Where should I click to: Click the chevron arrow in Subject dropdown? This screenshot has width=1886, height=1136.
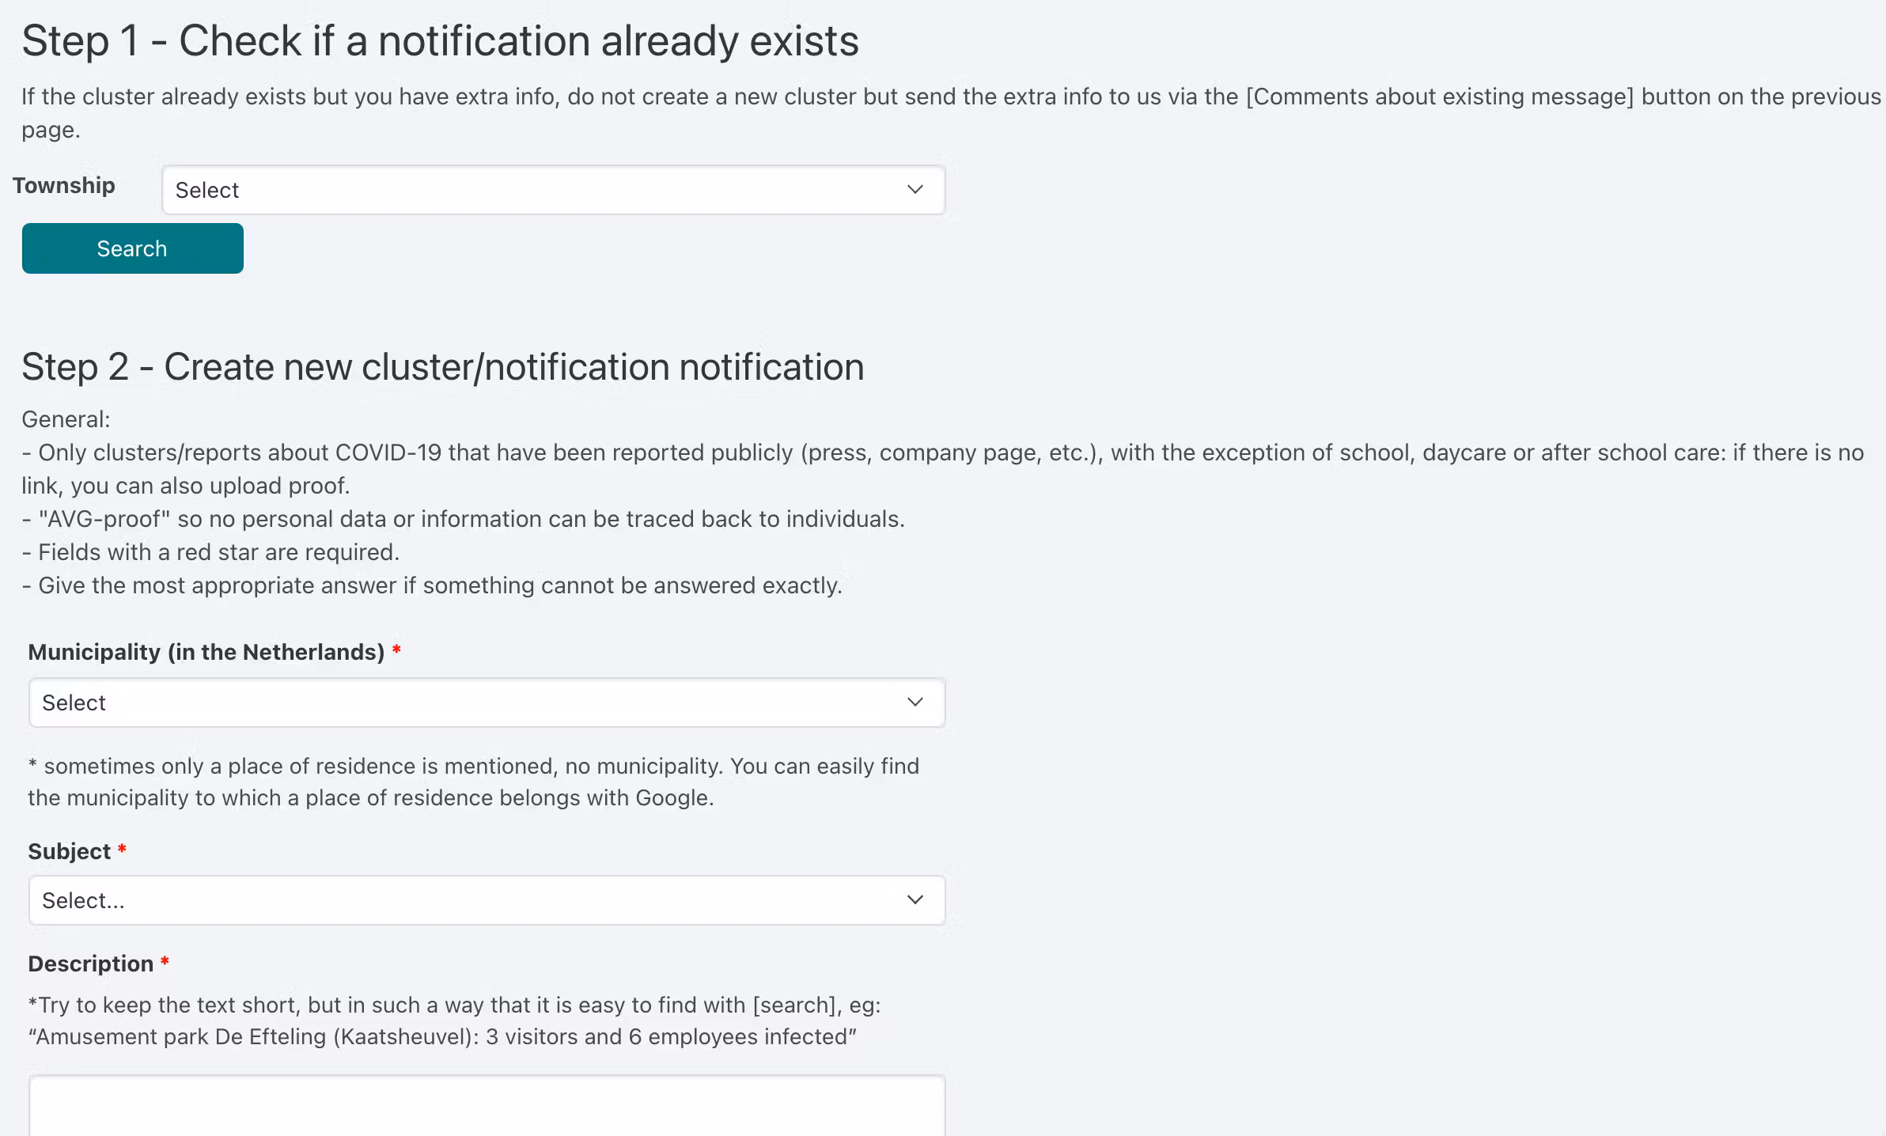click(915, 900)
